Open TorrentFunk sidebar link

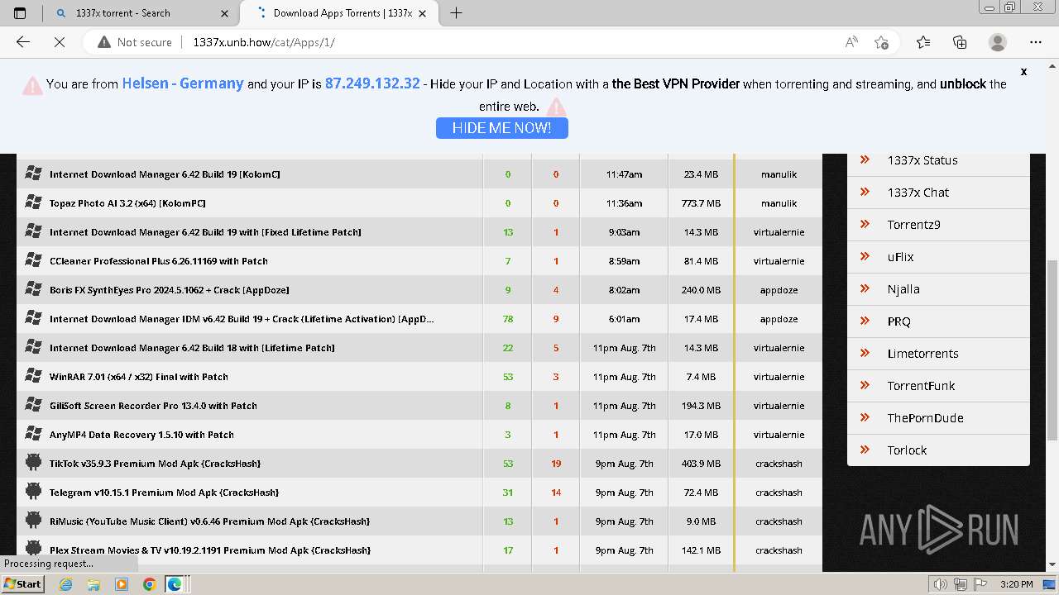coord(921,386)
